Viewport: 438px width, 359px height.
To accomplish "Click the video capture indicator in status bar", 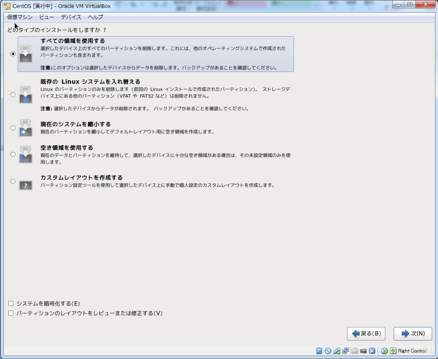I will pyautogui.click(x=363, y=351).
